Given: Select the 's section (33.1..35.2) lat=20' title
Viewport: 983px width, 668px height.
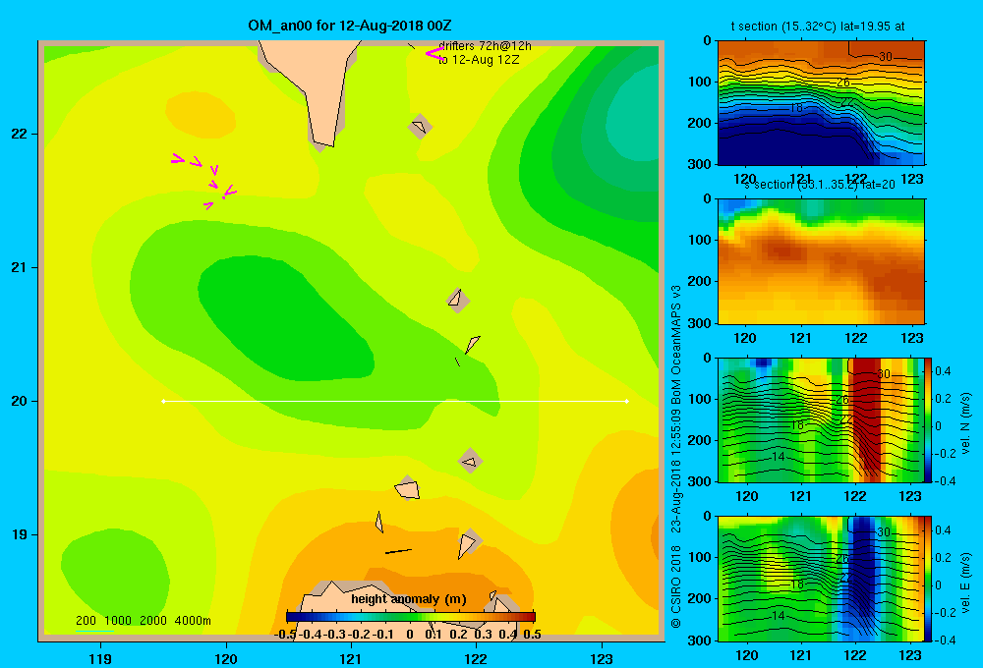Looking at the screenshot, I should [x=820, y=185].
